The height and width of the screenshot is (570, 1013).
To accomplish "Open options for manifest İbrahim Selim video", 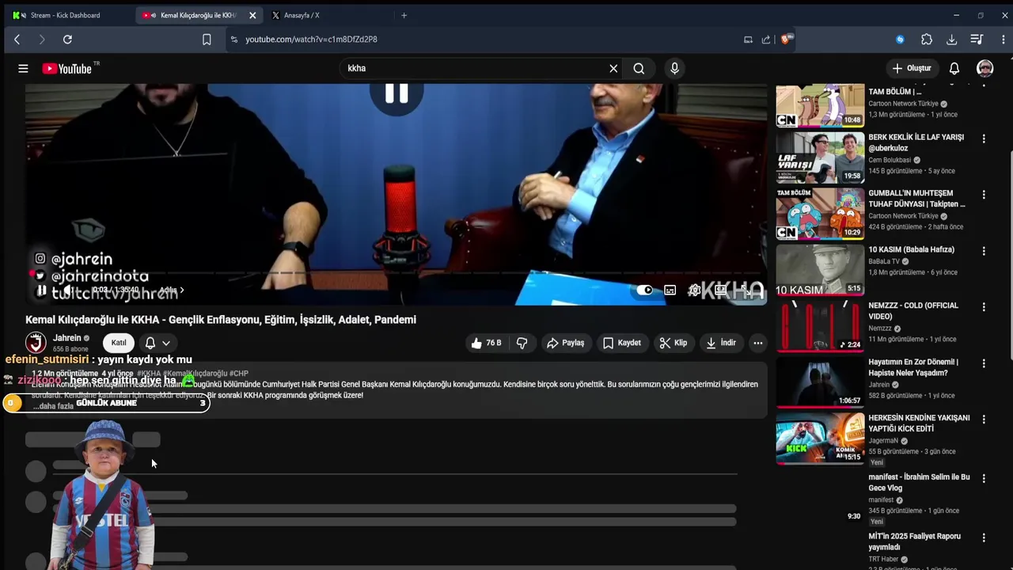I will (984, 478).
